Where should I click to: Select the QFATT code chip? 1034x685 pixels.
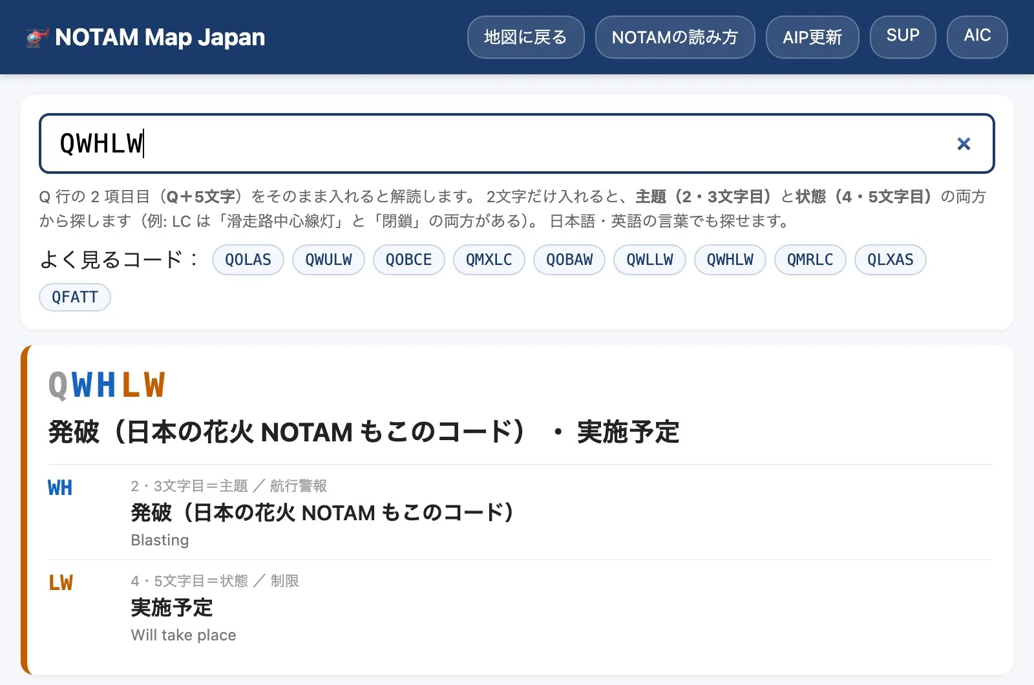tap(75, 297)
